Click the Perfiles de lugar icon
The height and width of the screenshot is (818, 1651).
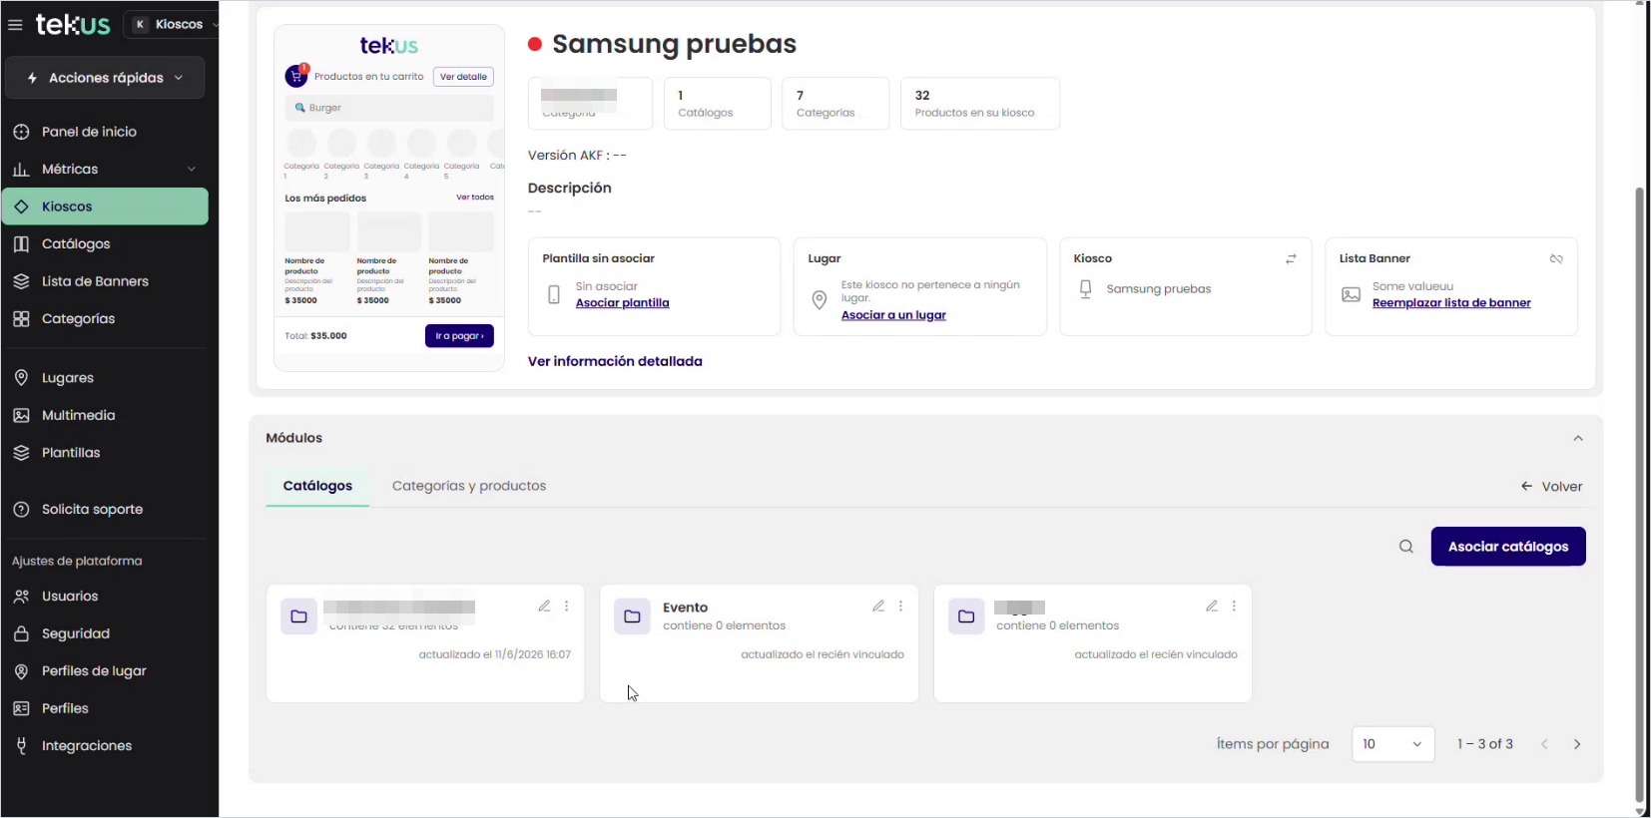click(x=21, y=671)
